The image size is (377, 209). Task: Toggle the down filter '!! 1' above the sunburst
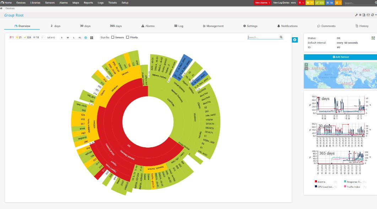coord(11,38)
